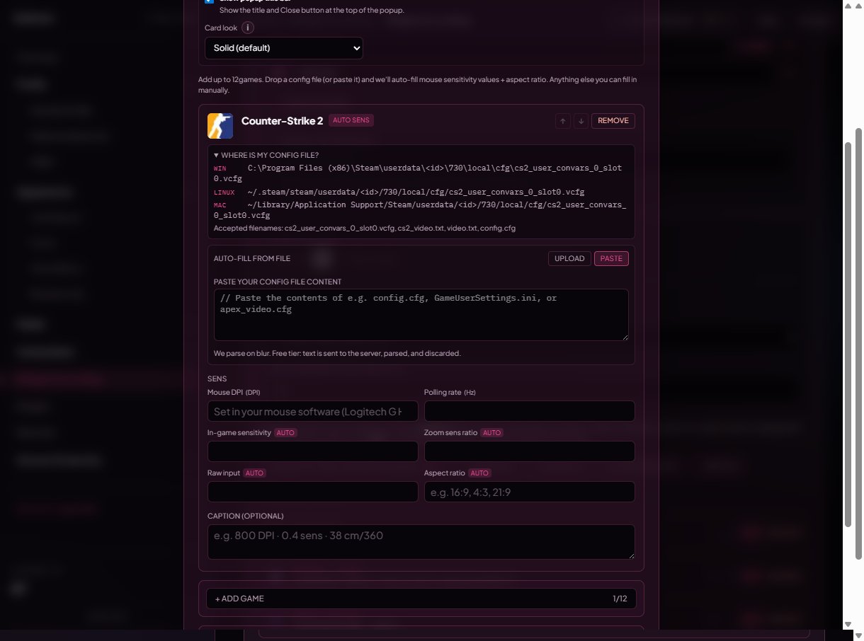Screen dimensions: 864x641
Task: Click the AUTO badge next to Aspect ratio
Action: tap(479, 473)
